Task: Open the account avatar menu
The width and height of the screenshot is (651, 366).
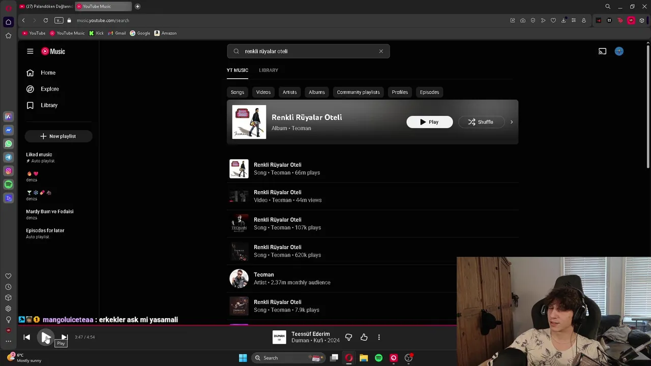Action: point(619,51)
